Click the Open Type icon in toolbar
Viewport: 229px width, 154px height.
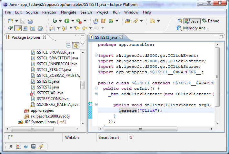128,21
